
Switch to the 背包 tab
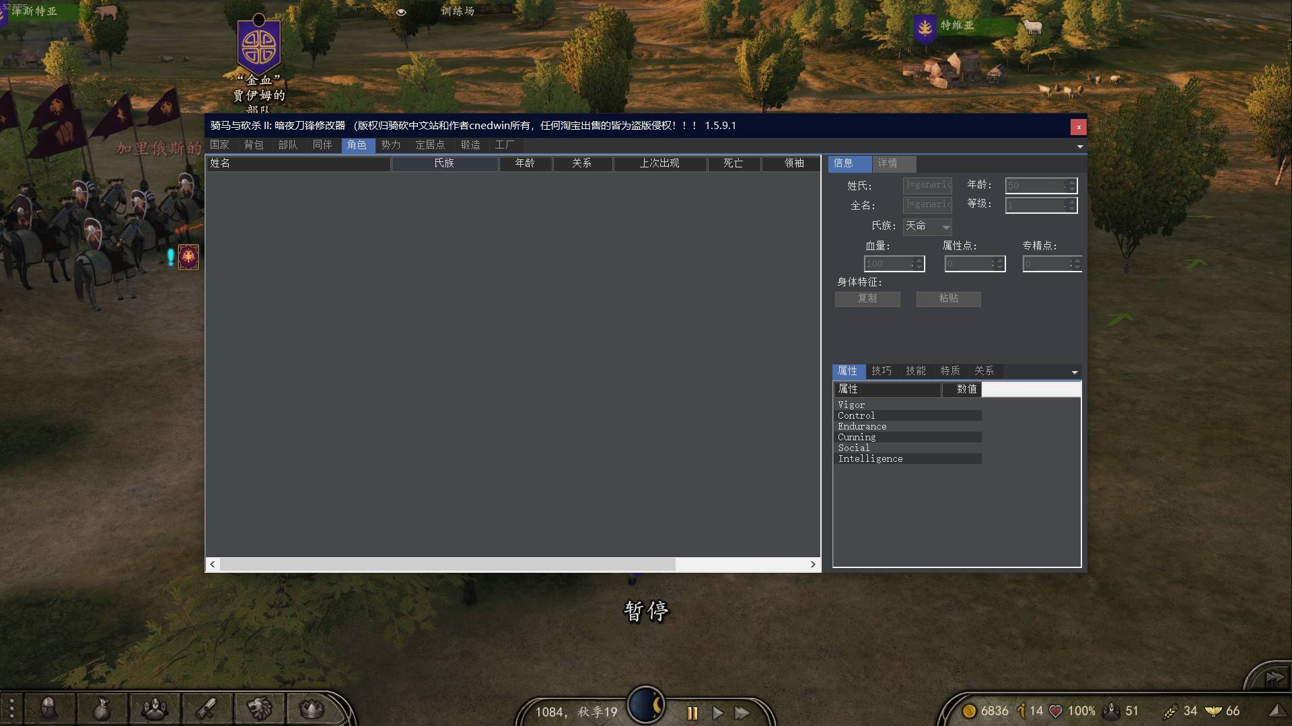254,145
